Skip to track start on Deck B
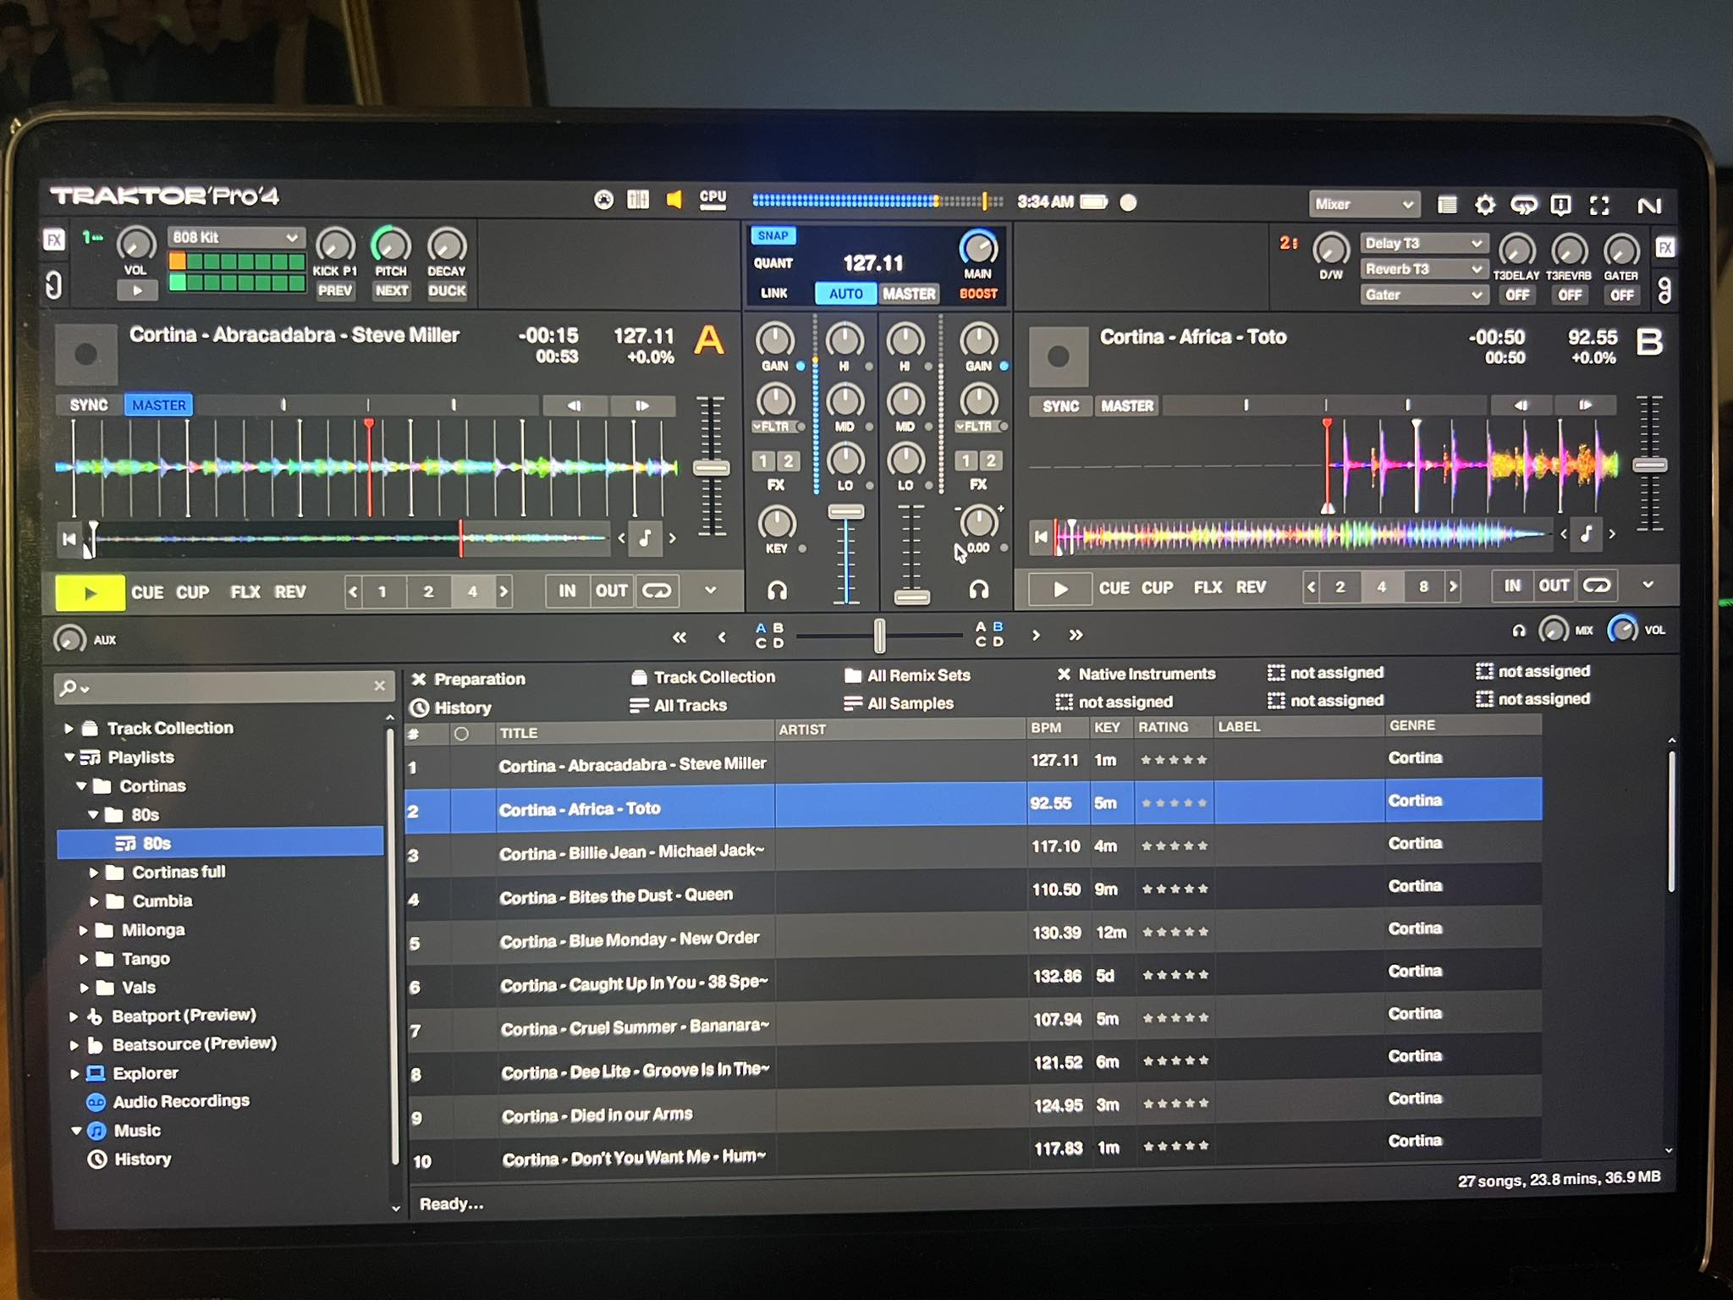The width and height of the screenshot is (1733, 1300). (x=1042, y=537)
